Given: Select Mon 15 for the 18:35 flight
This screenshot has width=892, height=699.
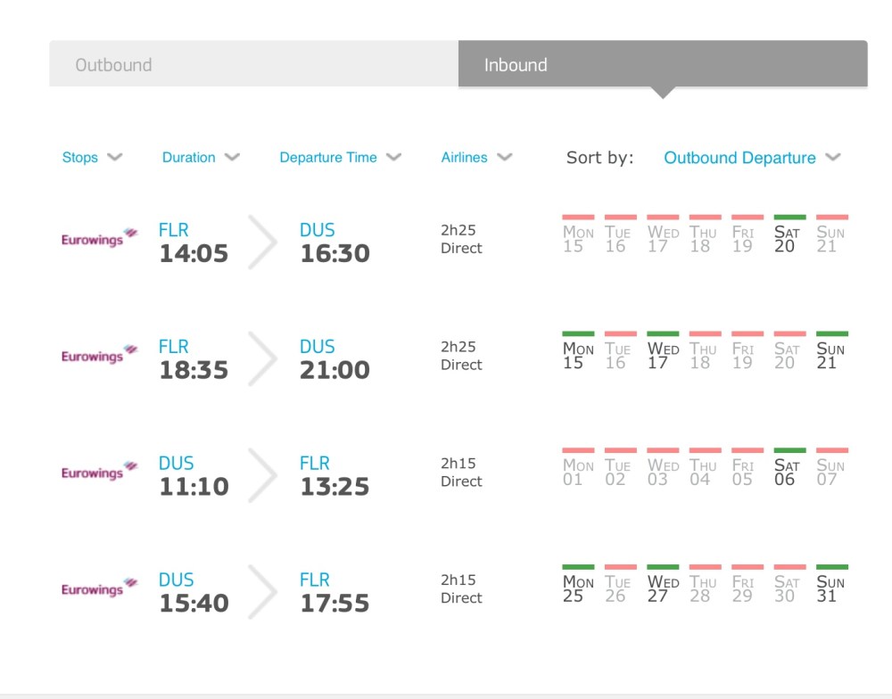Looking at the screenshot, I should [577, 354].
